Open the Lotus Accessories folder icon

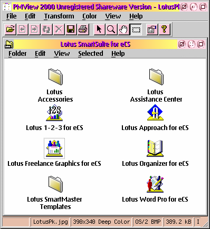tap(55, 77)
